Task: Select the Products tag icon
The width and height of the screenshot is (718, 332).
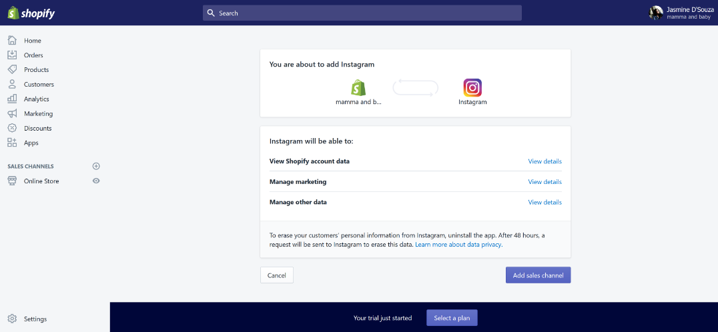Action: point(13,69)
